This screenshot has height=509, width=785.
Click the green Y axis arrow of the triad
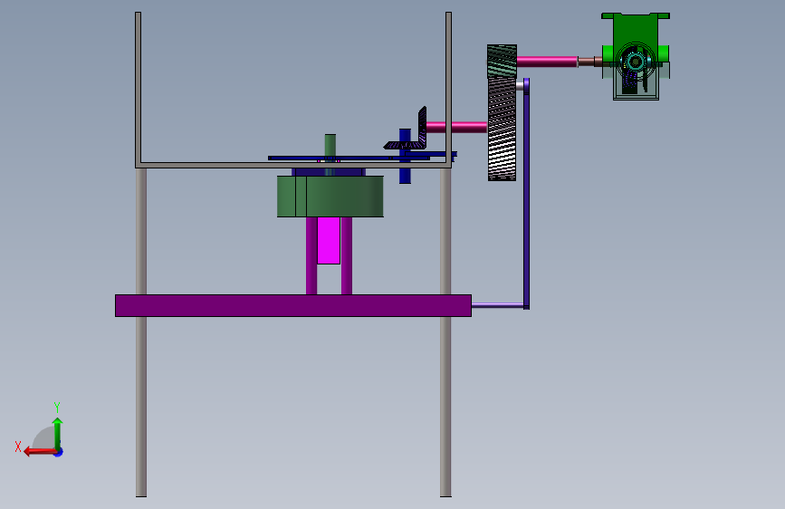coord(58,433)
